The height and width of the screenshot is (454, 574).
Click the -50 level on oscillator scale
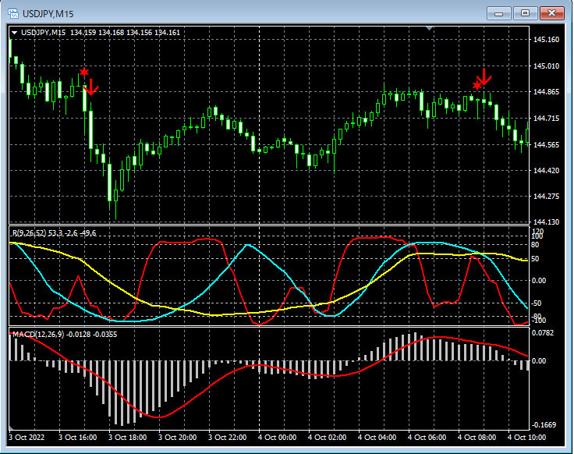click(536, 303)
